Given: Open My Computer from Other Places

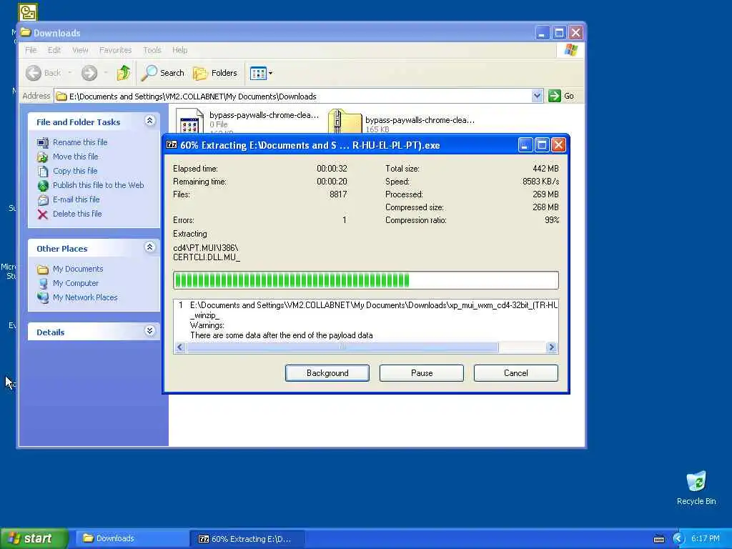Looking at the screenshot, I should click(x=76, y=283).
